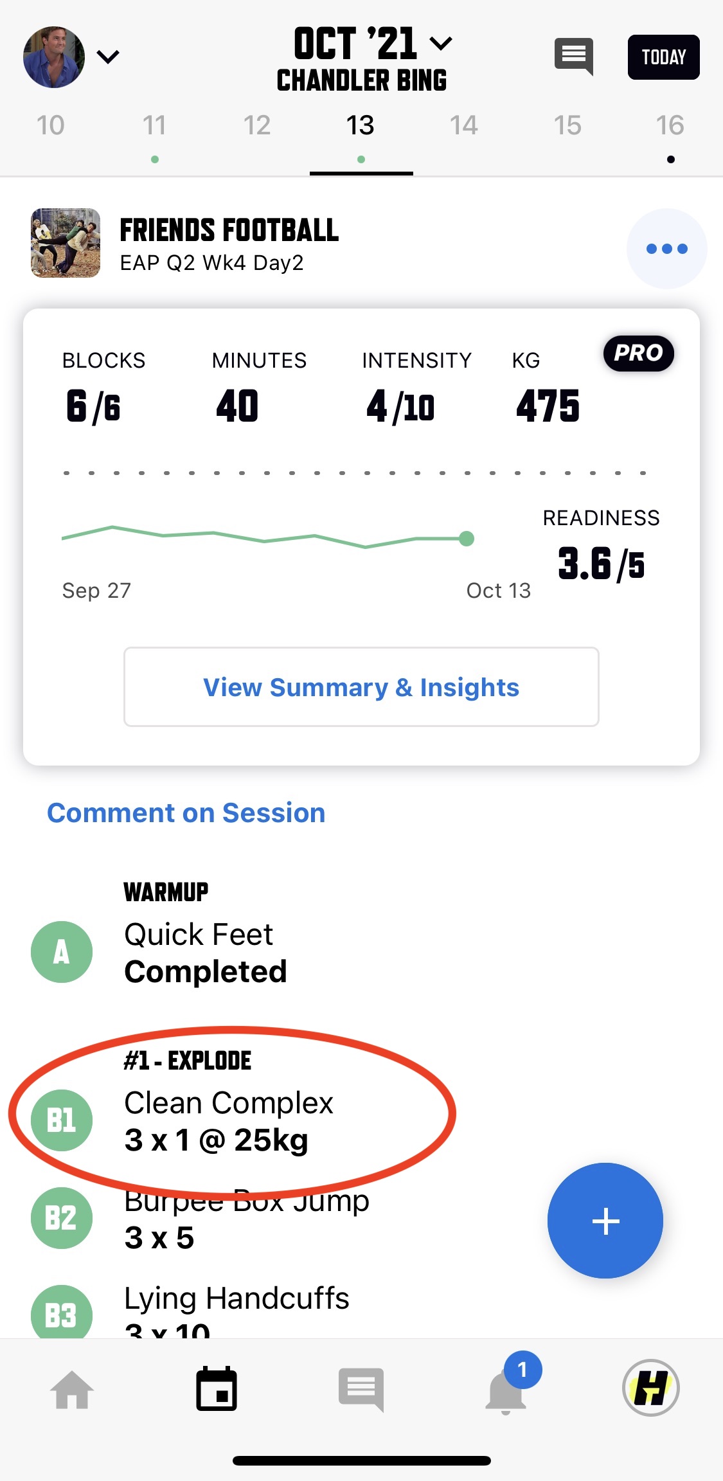Tap the home icon in bottom bar
Viewport: 723px width, 1481px height.
coord(72,1390)
